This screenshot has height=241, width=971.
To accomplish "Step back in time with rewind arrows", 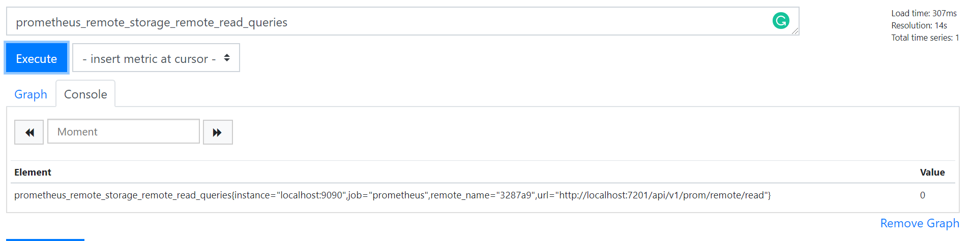I will click(29, 132).
